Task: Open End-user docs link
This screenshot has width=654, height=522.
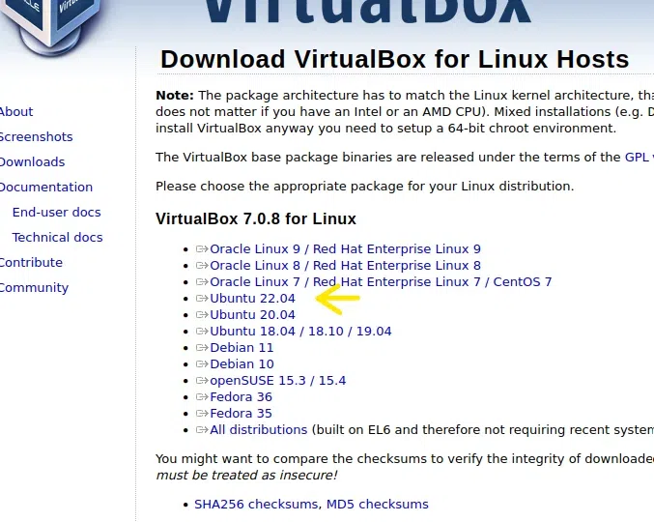Action: tap(57, 212)
